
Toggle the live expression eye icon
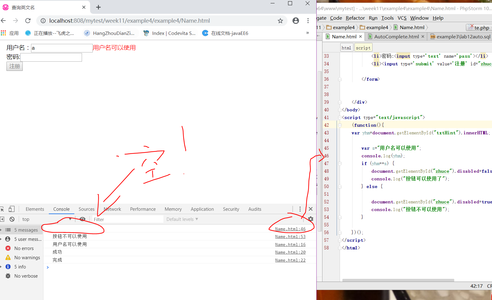82,219
